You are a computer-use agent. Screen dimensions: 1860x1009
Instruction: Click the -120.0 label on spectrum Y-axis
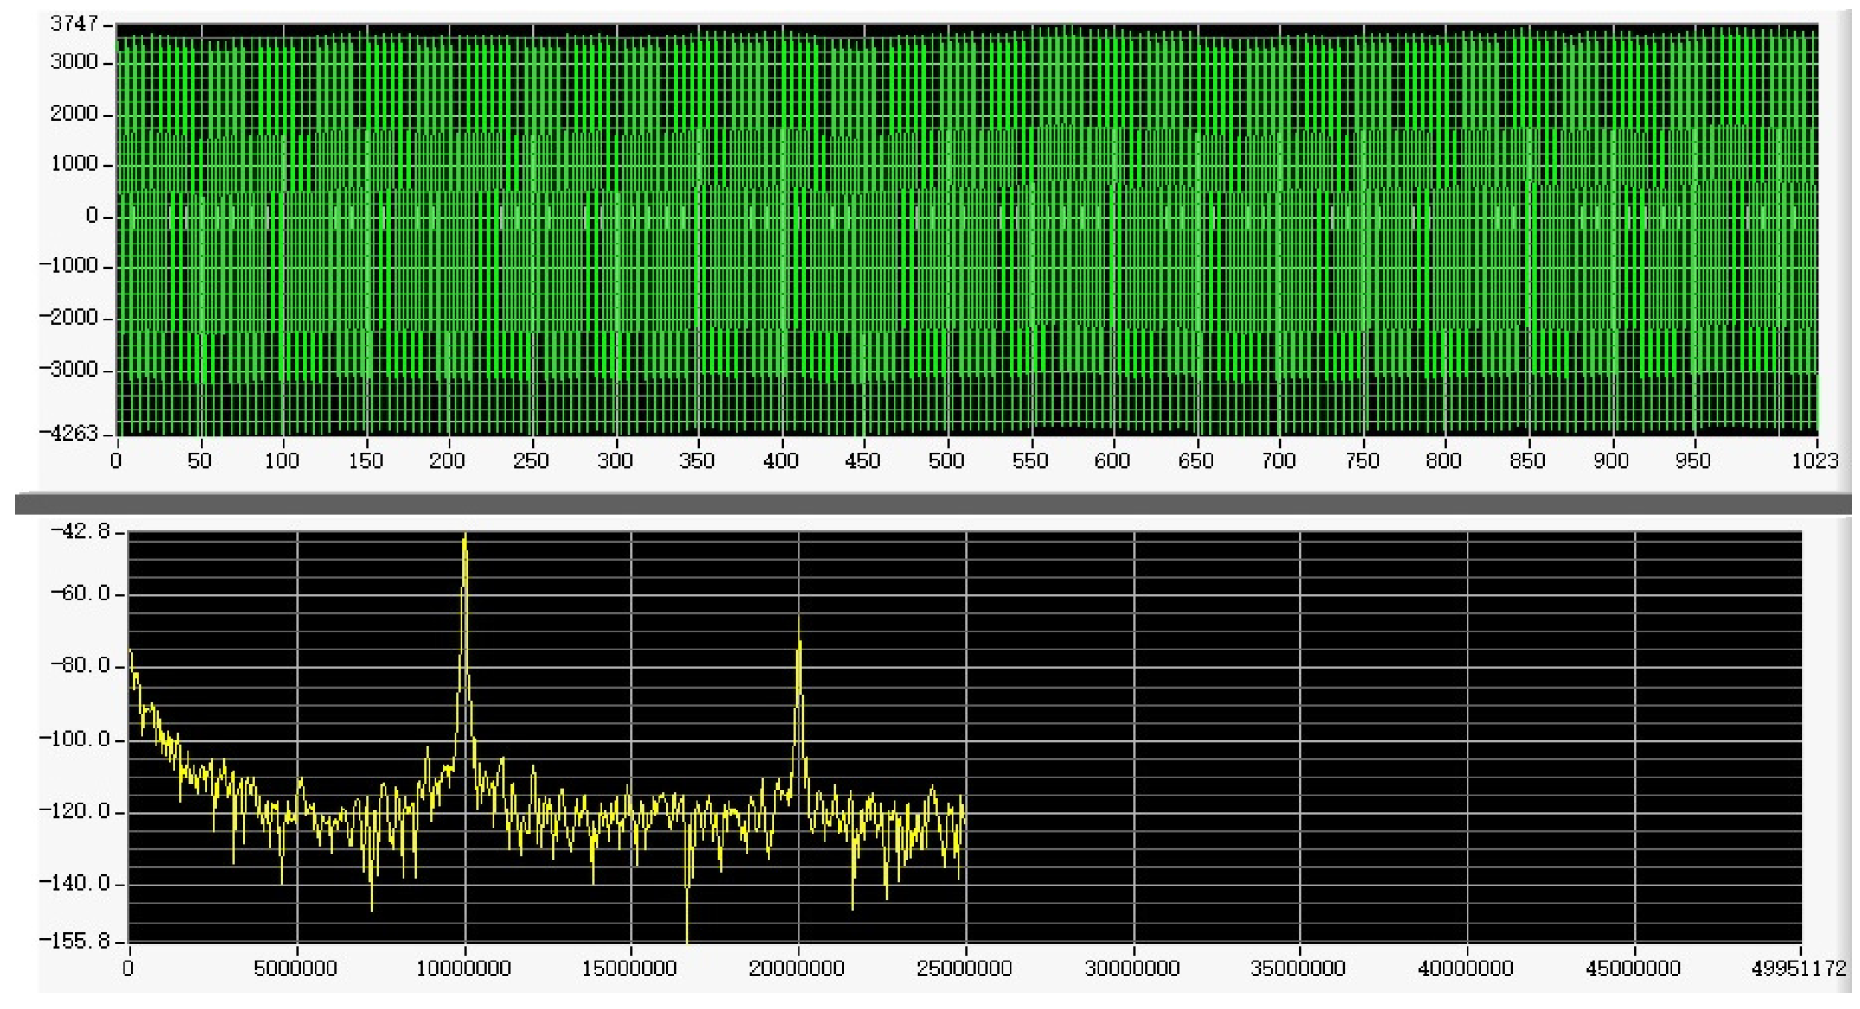(x=75, y=811)
